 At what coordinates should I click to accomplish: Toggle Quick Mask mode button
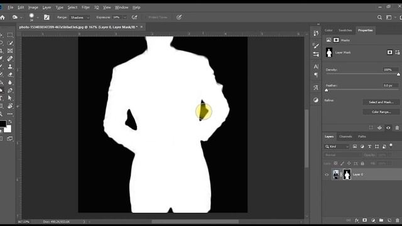click(1, 139)
